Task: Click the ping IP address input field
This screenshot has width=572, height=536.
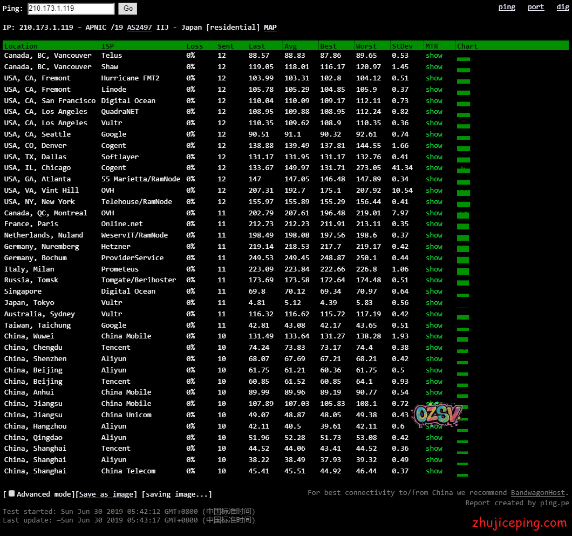Action: pyautogui.click(x=71, y=9)
